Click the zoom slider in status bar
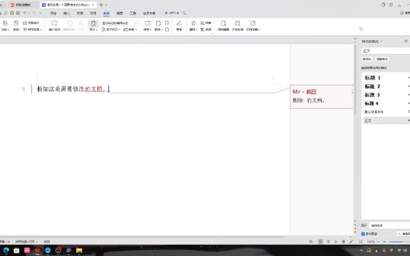This screenshot has width=410, height=256. (396, 242)
